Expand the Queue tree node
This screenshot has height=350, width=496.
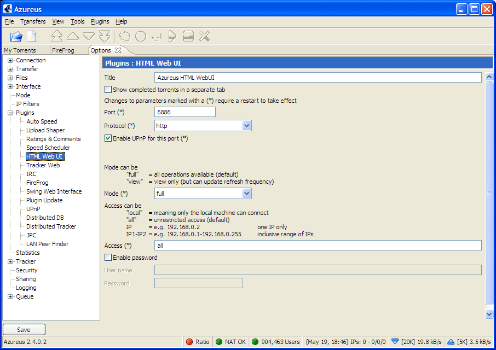click(x=10, y=296)
